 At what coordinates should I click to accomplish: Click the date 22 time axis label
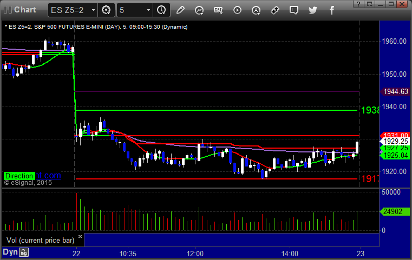(76, 254)
